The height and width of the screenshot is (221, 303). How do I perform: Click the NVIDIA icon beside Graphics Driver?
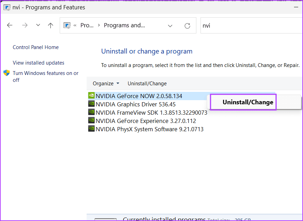91,104
